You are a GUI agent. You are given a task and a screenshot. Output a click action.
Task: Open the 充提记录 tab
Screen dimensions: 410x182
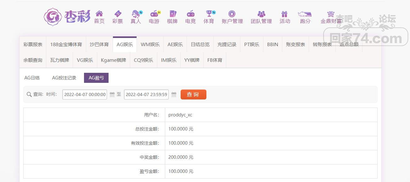[x=227, y=44]
